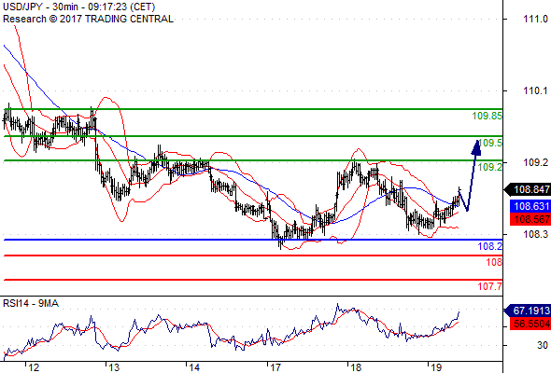Select the red 107.7 support label
The height and width of the screenshot is (373, 551).
coord(490,286)
